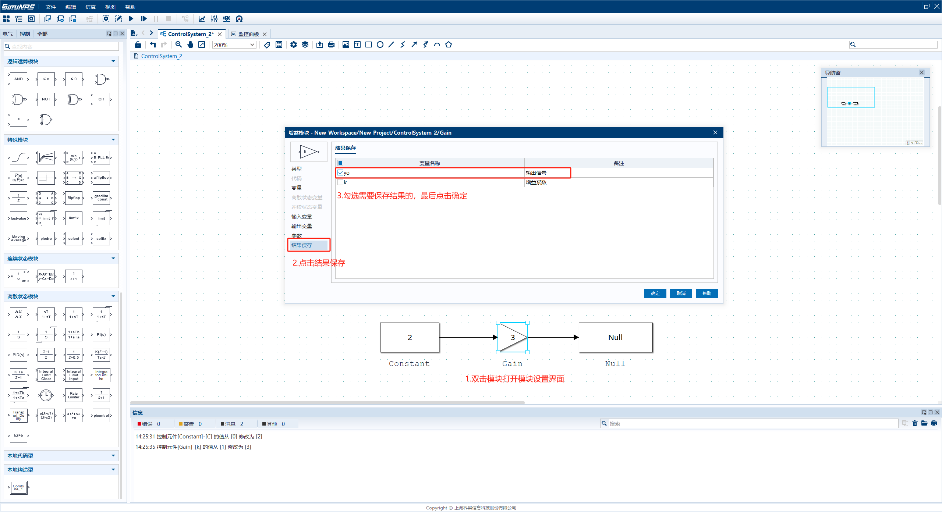Click the component library search field

pyautogui.click(x=61, y=47)
